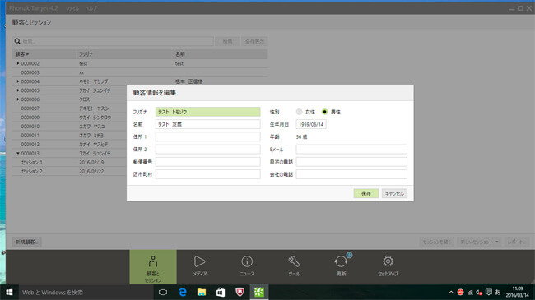Click the 新しいセッション button
The width and height of the screenshot is (535, 300).
(x=475, y=242)
